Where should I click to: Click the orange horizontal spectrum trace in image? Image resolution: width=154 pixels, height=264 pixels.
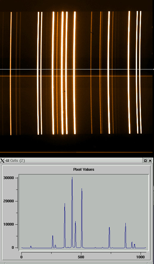77,76
